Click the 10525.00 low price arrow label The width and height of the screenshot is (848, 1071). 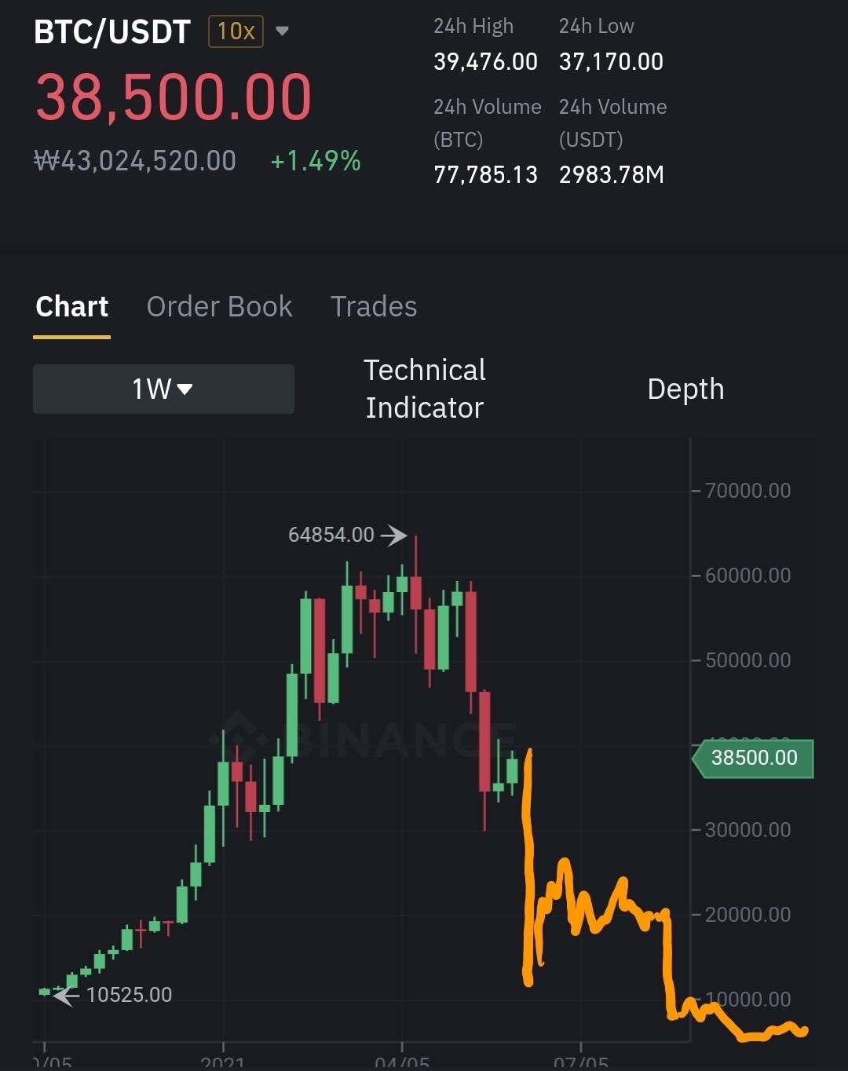114,995
